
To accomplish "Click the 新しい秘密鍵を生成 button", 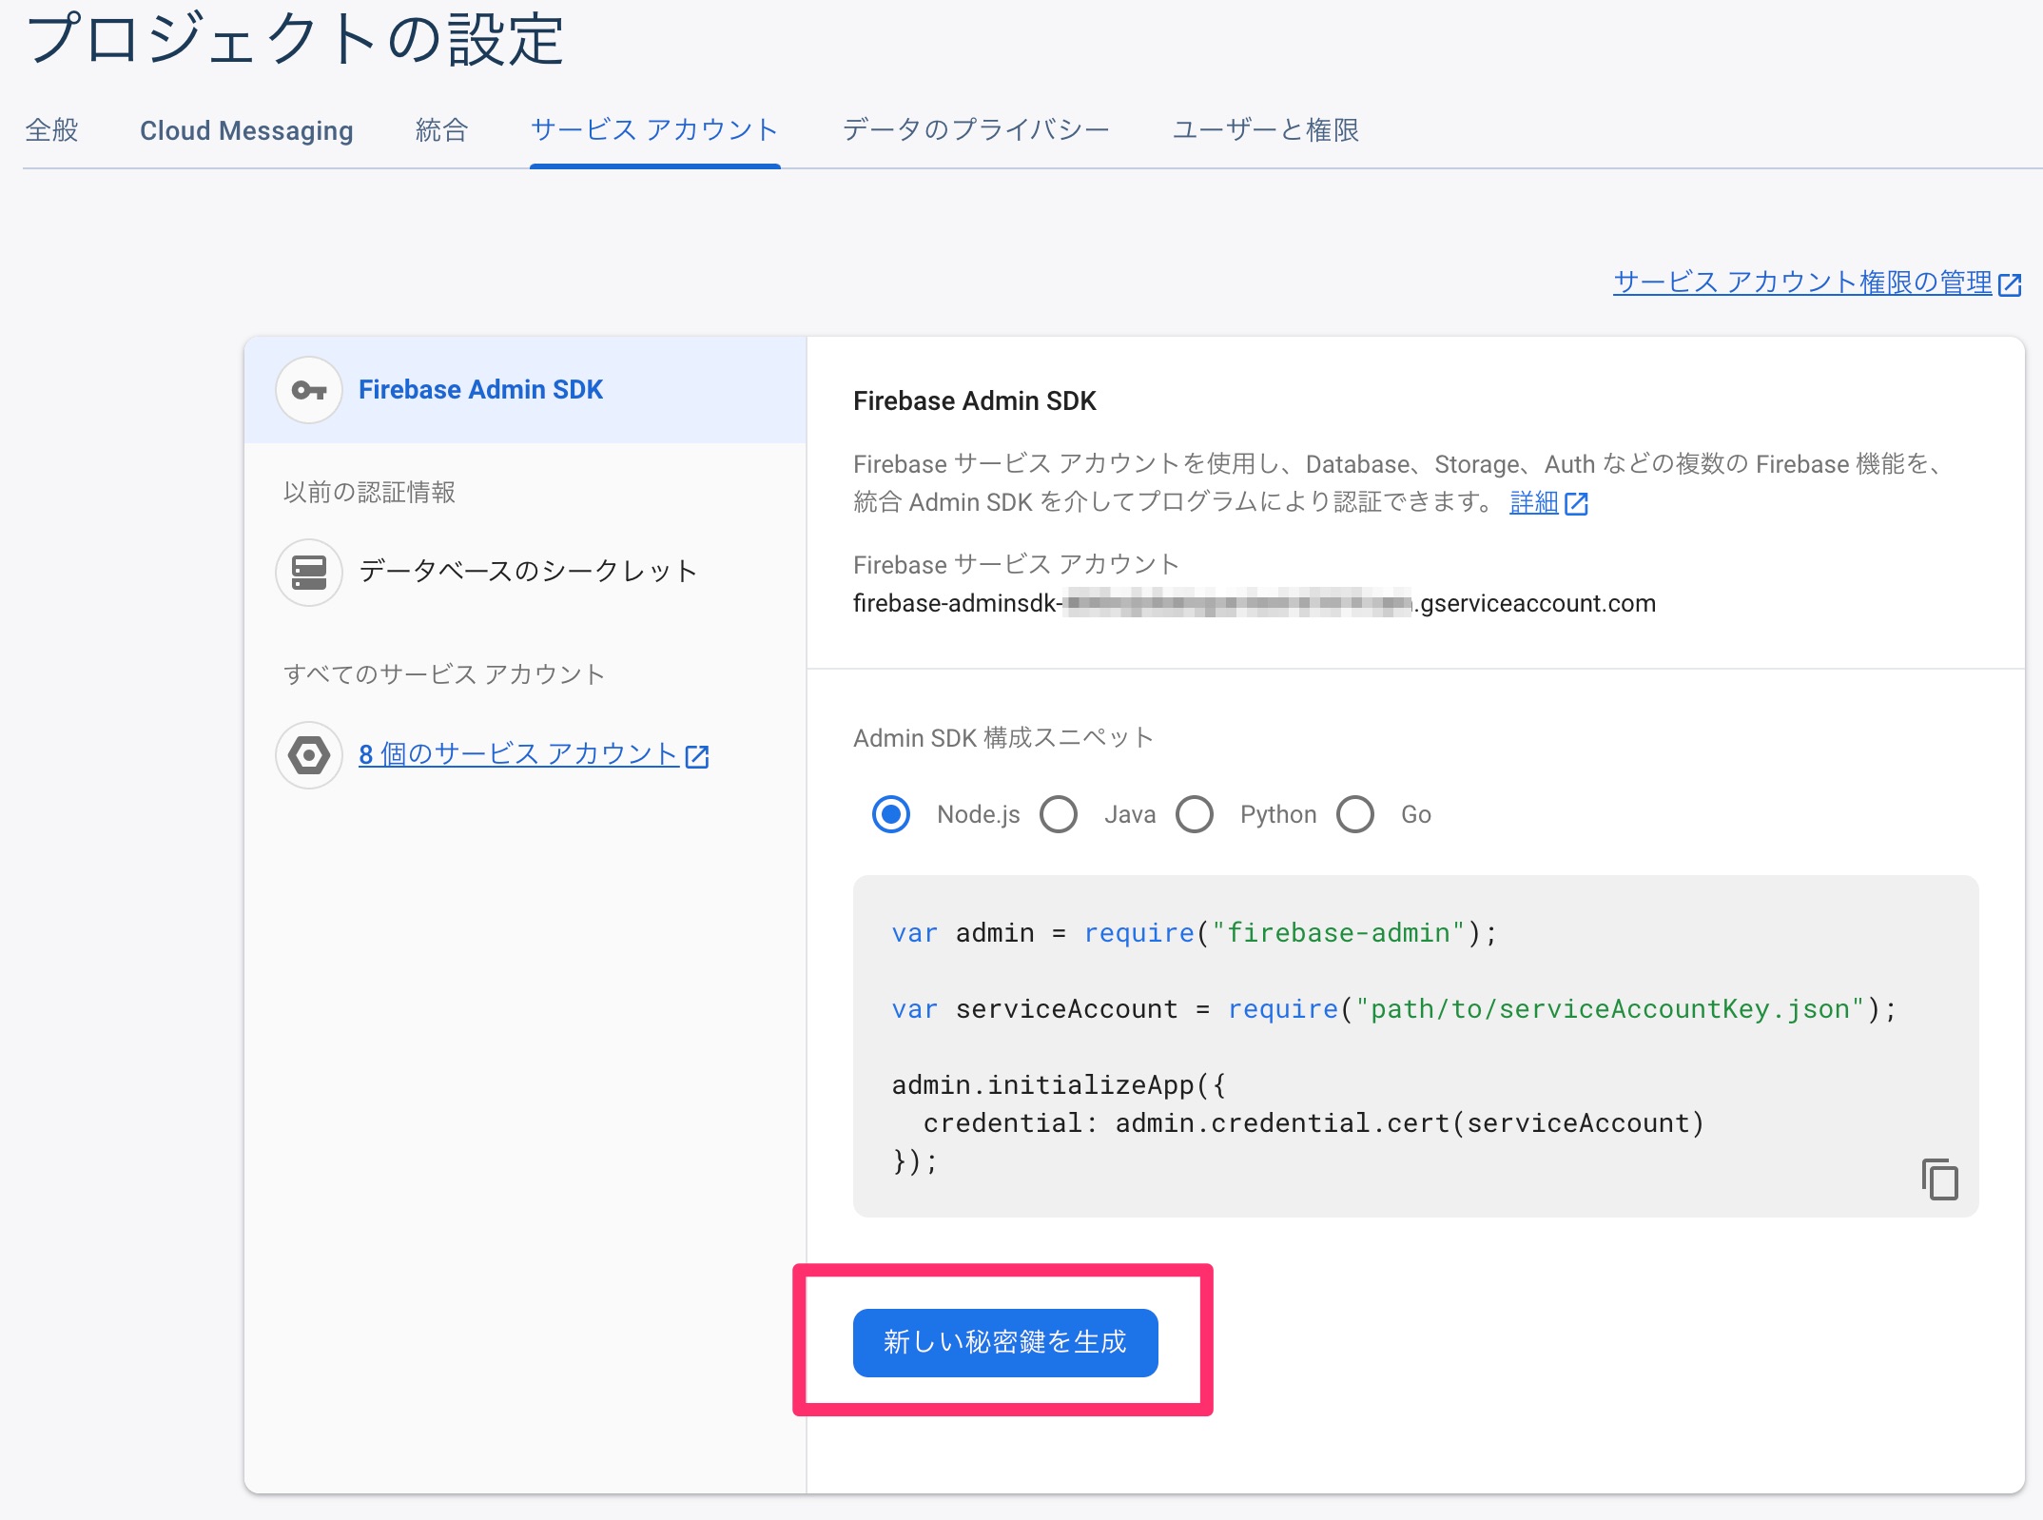I will [1005, 1342].
